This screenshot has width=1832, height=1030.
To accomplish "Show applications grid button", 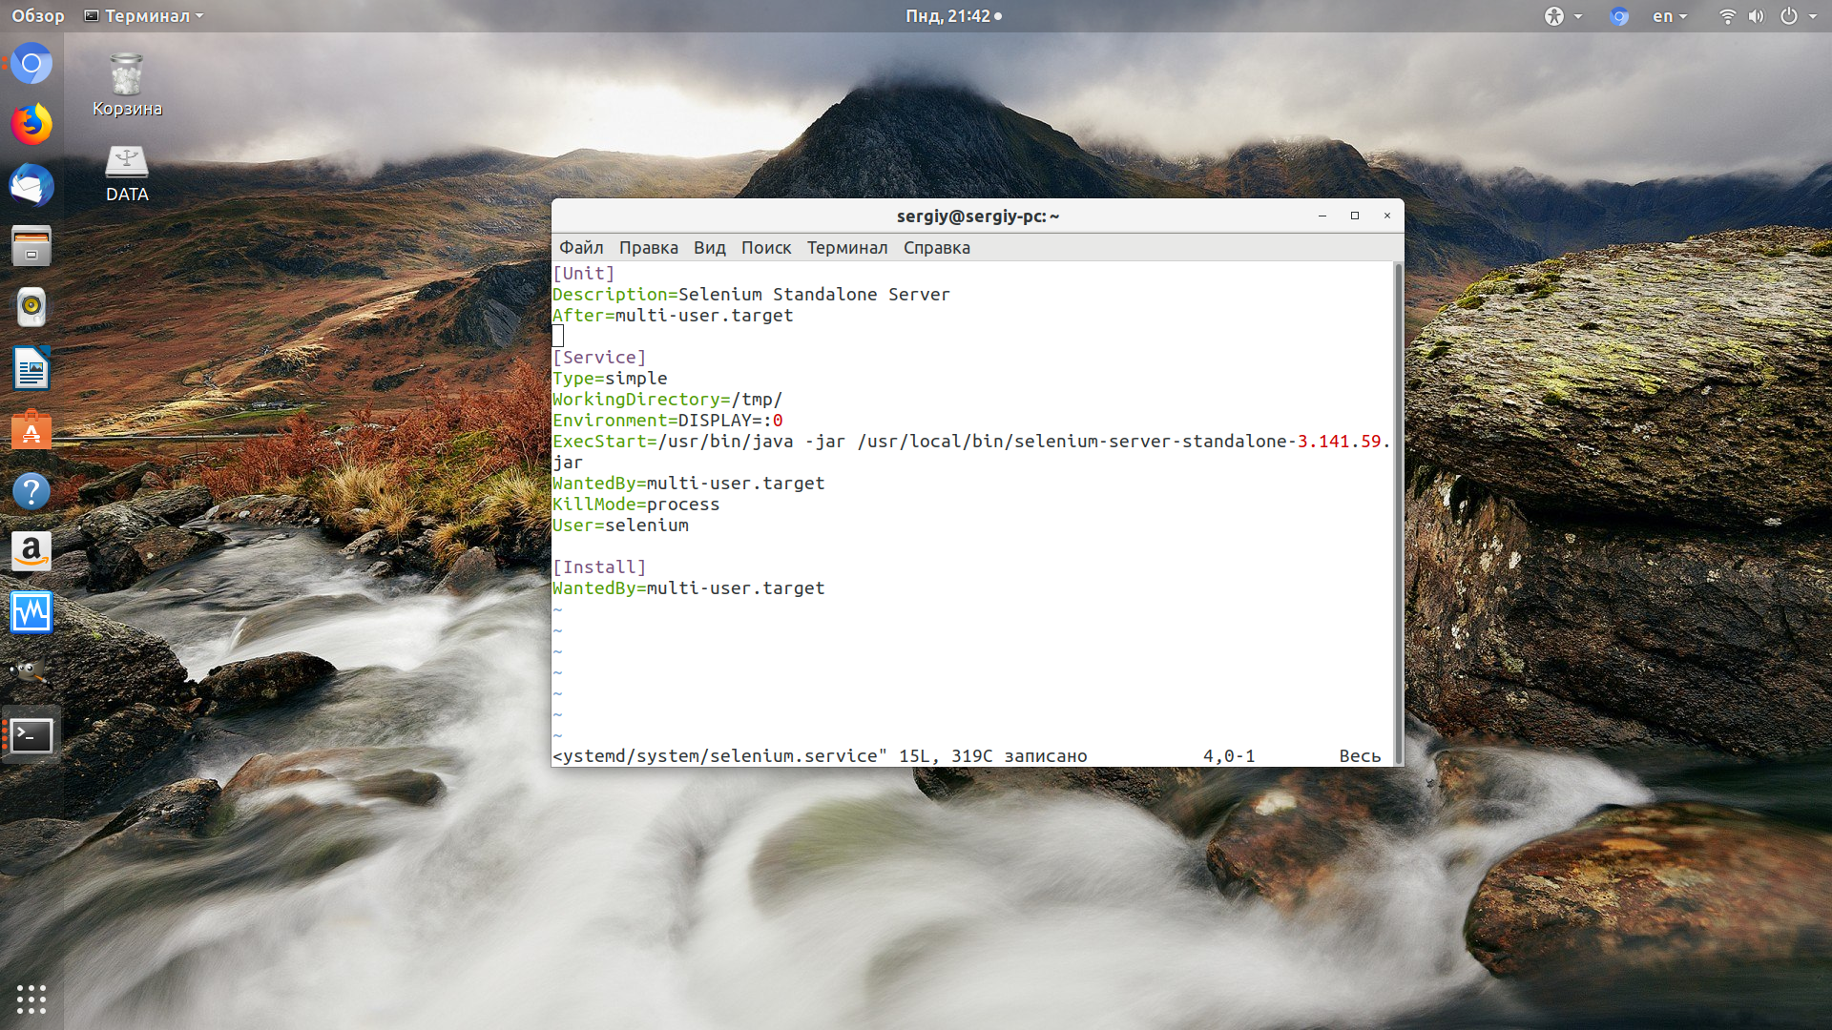I will click(31, 999).
